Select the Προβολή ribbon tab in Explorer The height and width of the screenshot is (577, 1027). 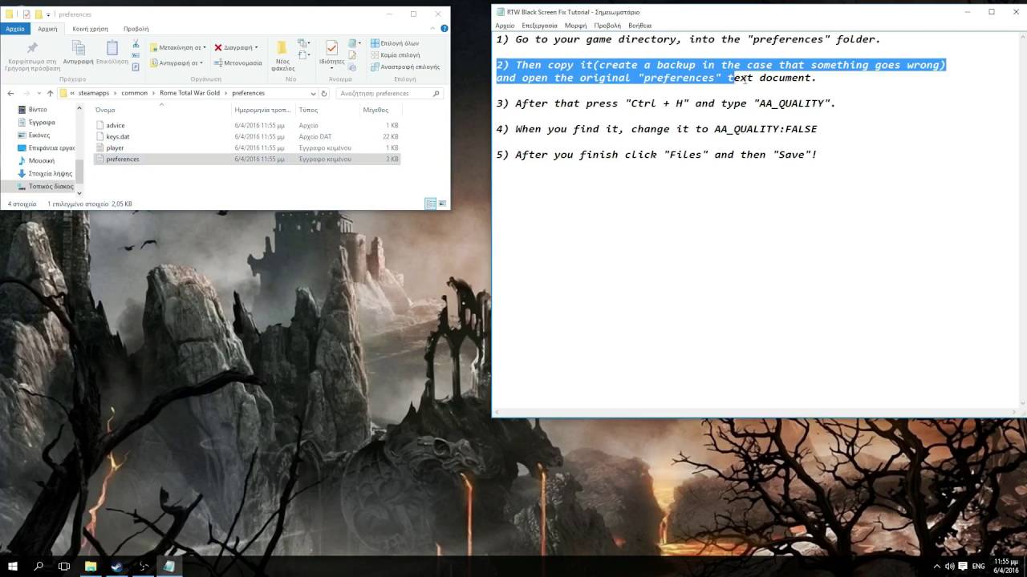136,28
